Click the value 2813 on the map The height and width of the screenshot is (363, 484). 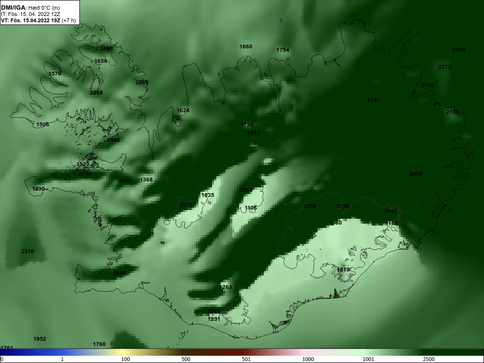click(254, 134)
